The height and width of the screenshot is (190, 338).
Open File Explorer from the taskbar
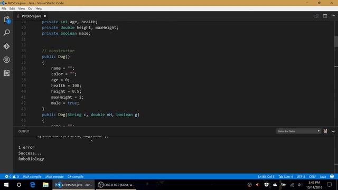45,185
